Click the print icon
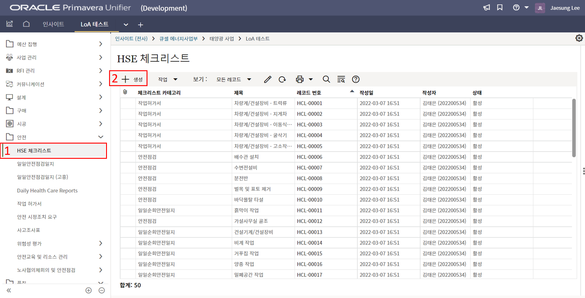 pos(300,79)
